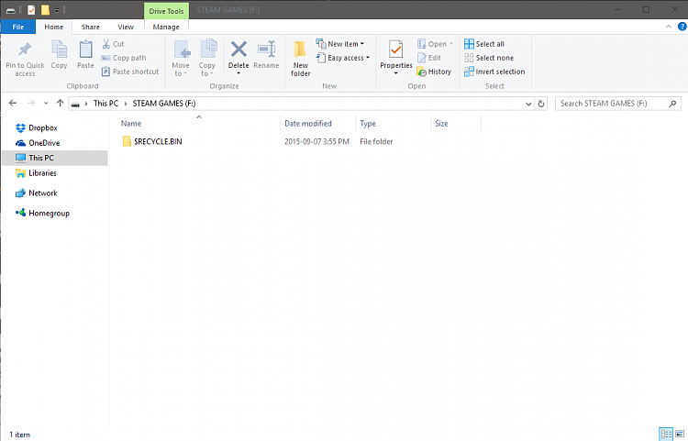Open the Copy to menu

[207, 58]
